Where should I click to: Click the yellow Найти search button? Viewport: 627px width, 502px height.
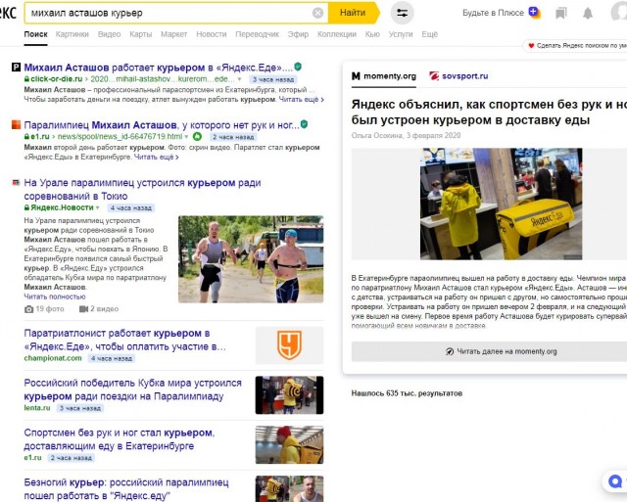[353, 13]
